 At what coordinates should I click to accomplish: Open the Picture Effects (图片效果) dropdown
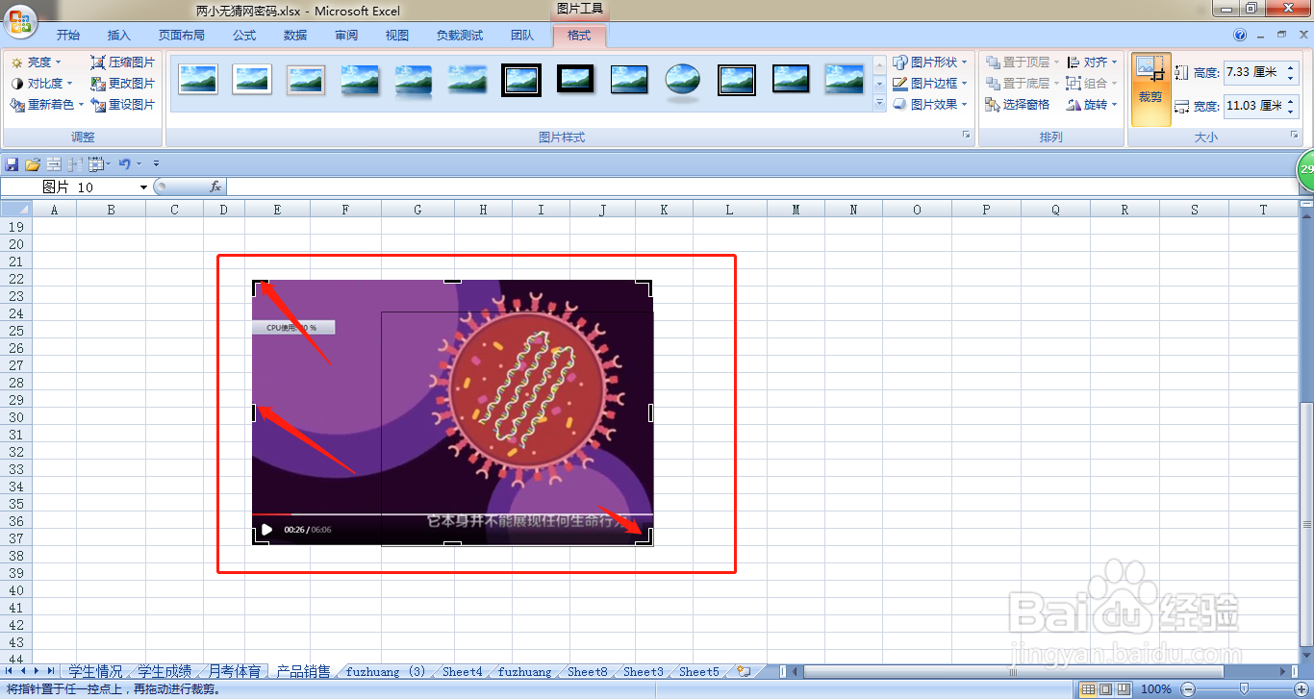[x=930, y=104]
